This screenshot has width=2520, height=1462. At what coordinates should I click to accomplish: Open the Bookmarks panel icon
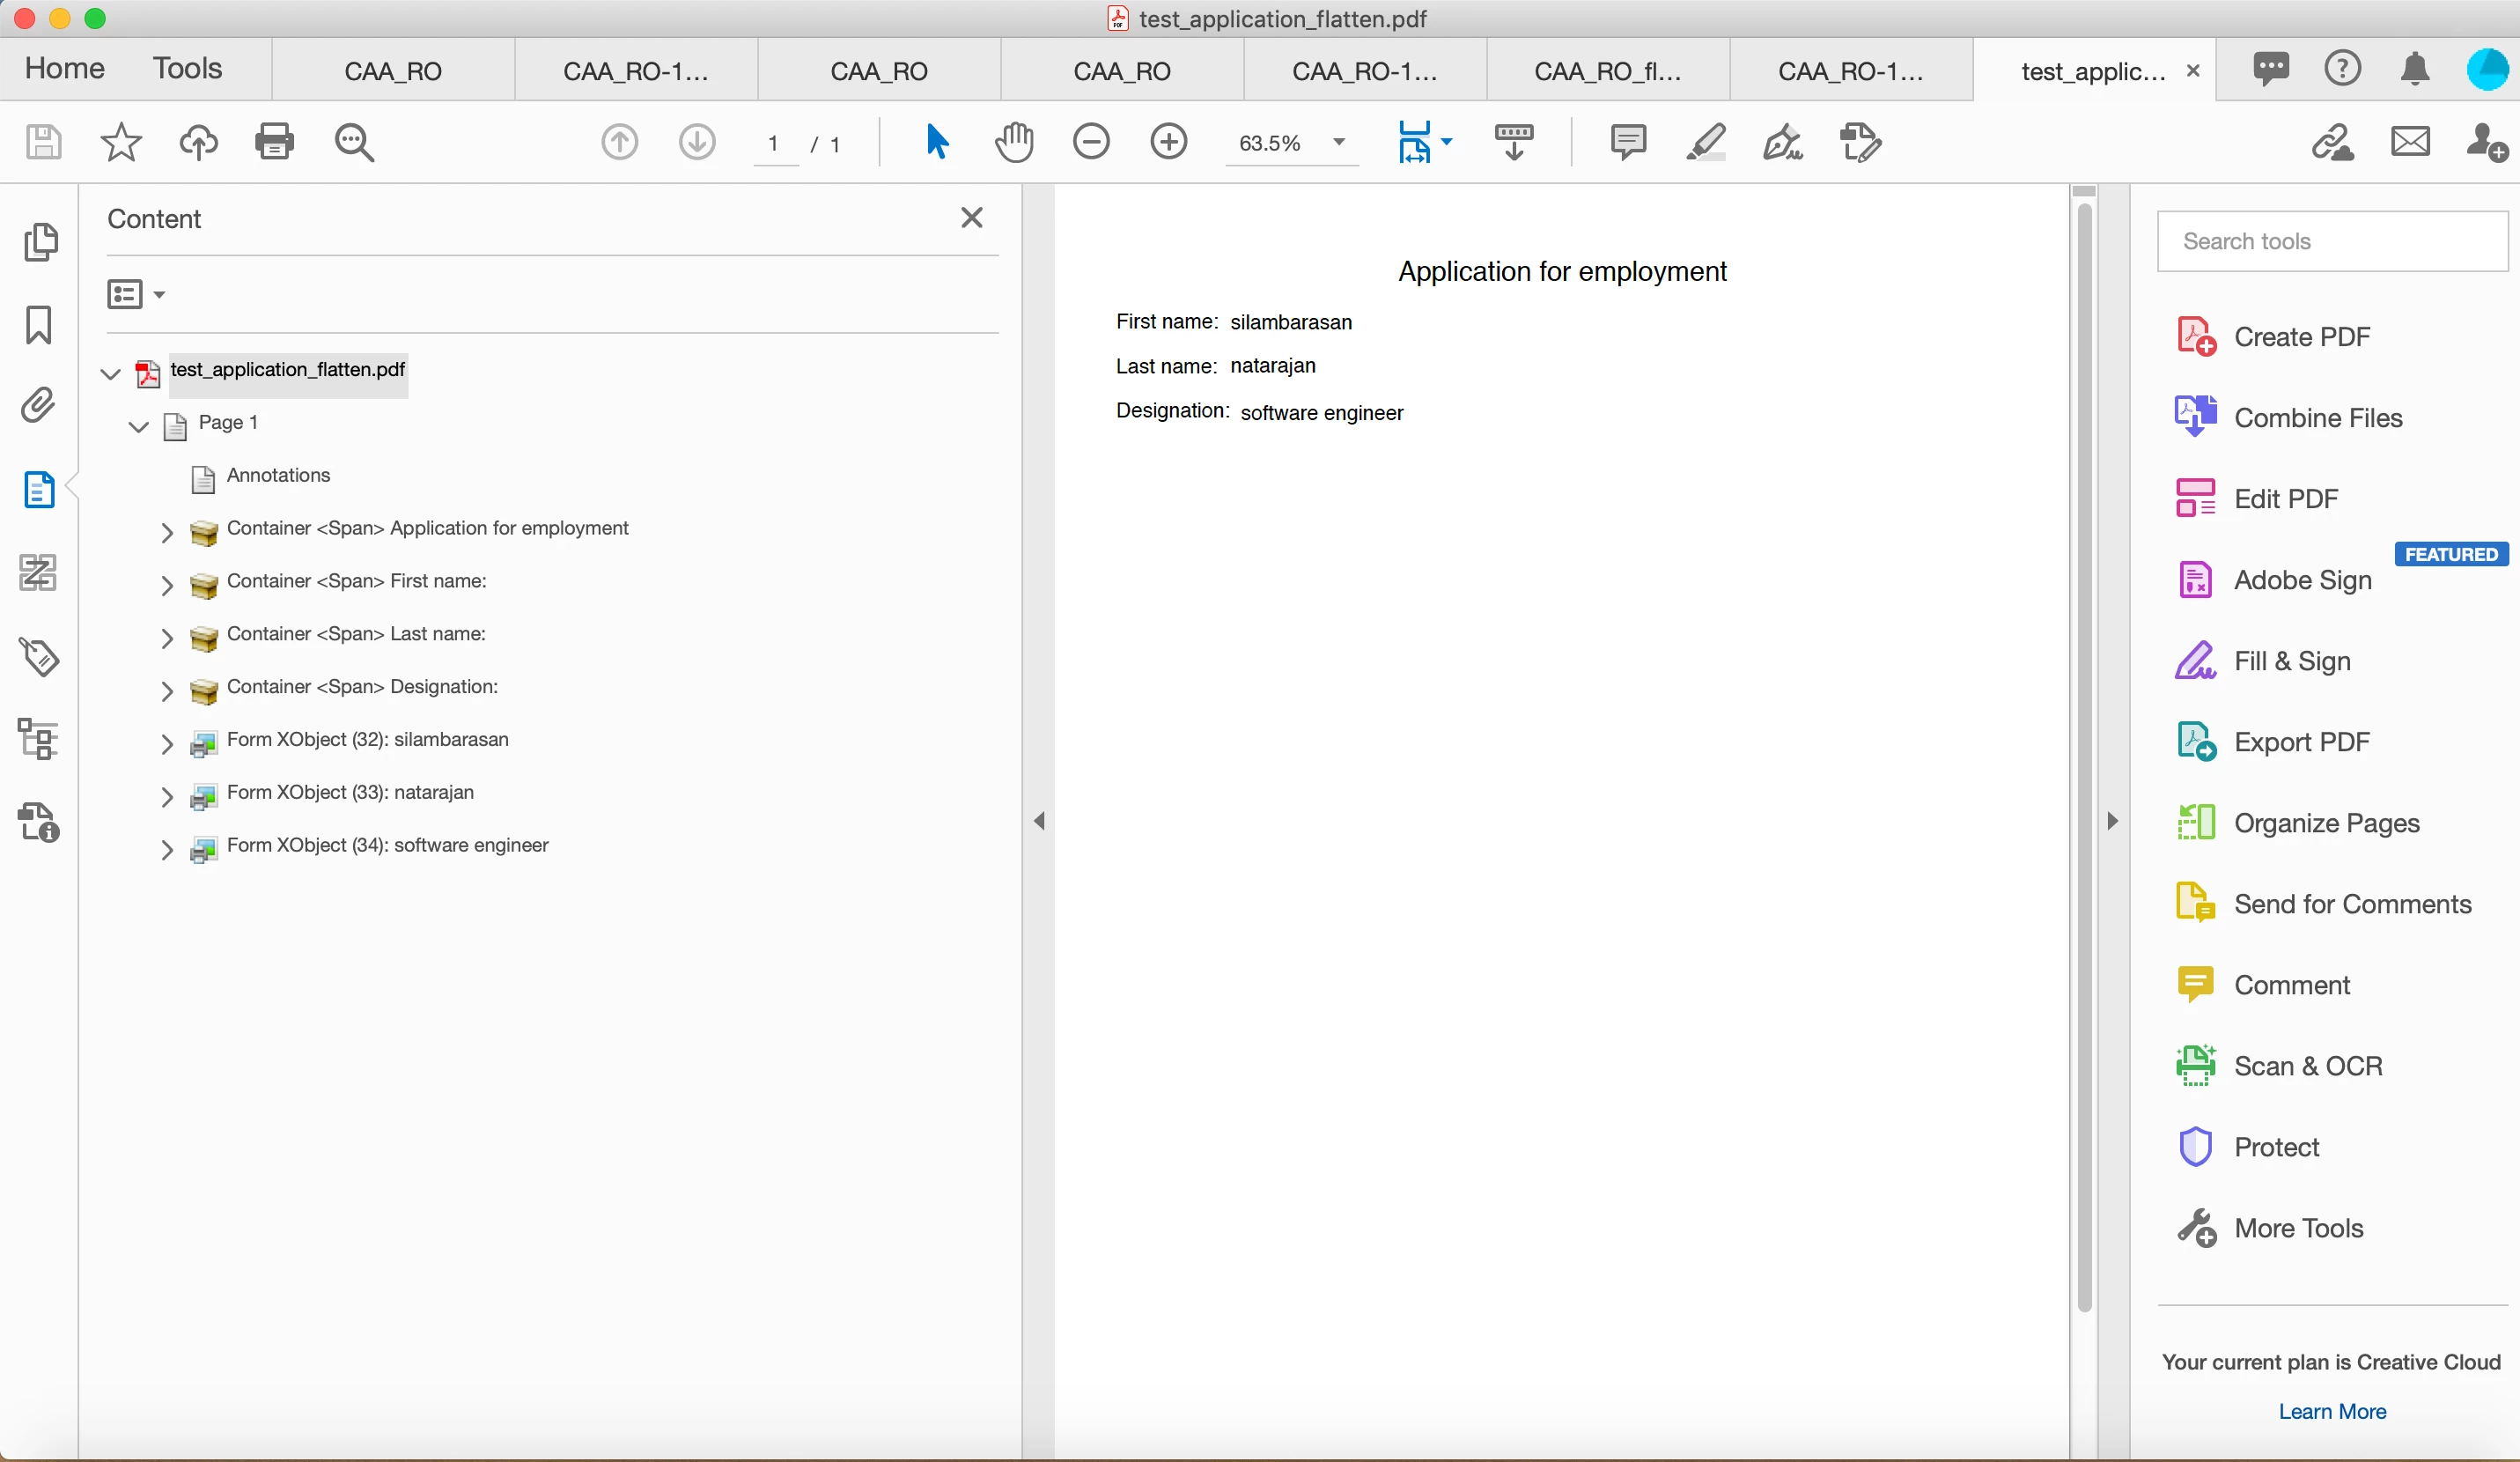click(38, 325)
